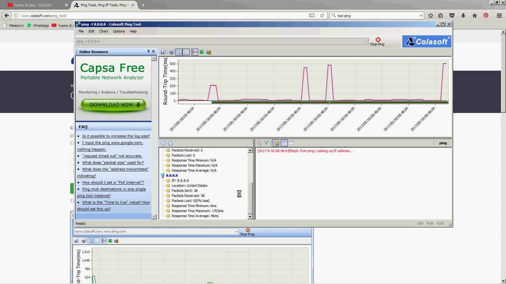Click the DOWNLOAD NOW button
Viewport: 506px width, 284px height.
click(113, 105)
